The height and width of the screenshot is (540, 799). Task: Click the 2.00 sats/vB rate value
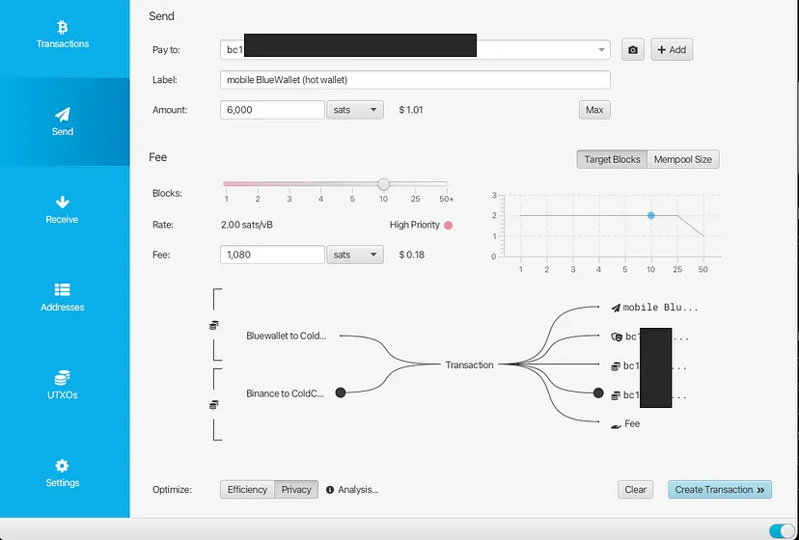247,225
